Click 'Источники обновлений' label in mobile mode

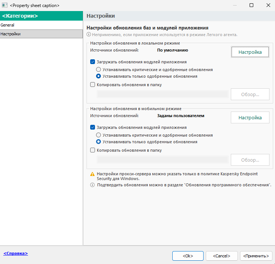pos(114,116)
